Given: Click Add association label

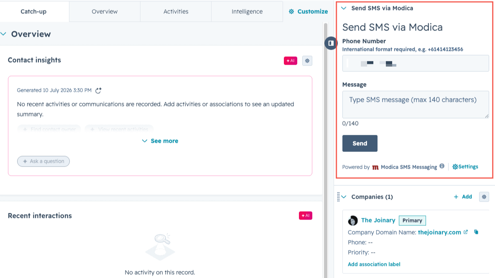Looking at the screenshot, I should [x=374, y=264].
